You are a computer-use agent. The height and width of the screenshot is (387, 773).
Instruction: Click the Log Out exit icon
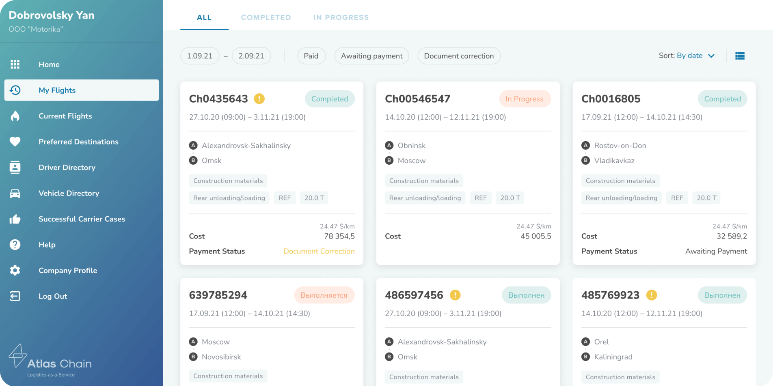(15, 296)
